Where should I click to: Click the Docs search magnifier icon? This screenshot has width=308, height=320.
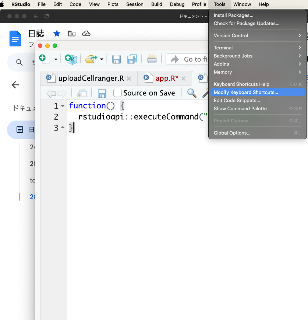point(20,62)
